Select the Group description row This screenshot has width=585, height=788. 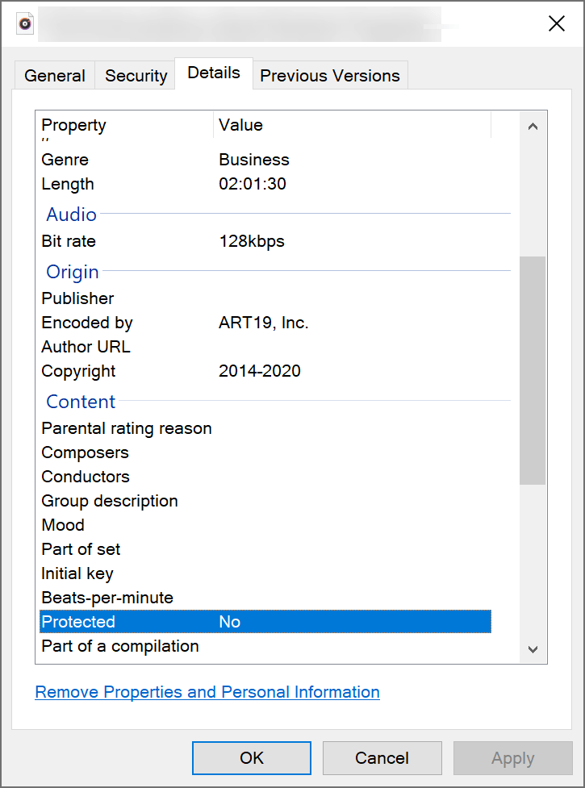(x=265, y=501)
